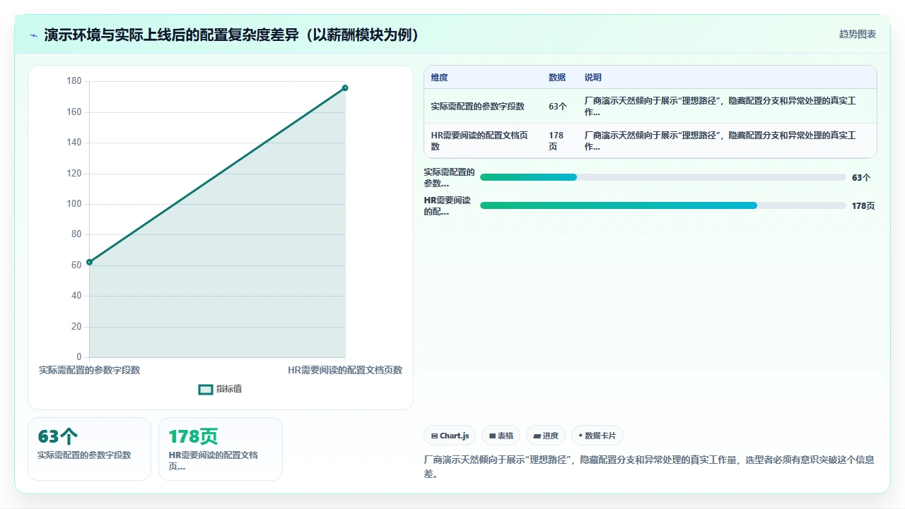Image resolution: width=905 pixels, height=509 pixels.
Task: Toggle the 指标值 legend swatch
Action: 206,389
